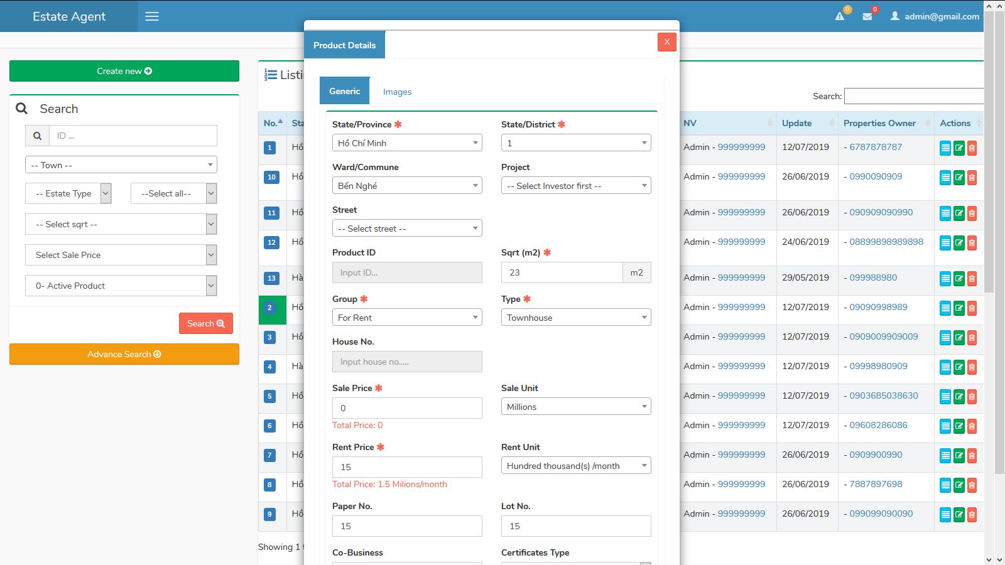Open the Rent Unit dropdown
The width and height of the screenshot is (1005, 565).
576,466
